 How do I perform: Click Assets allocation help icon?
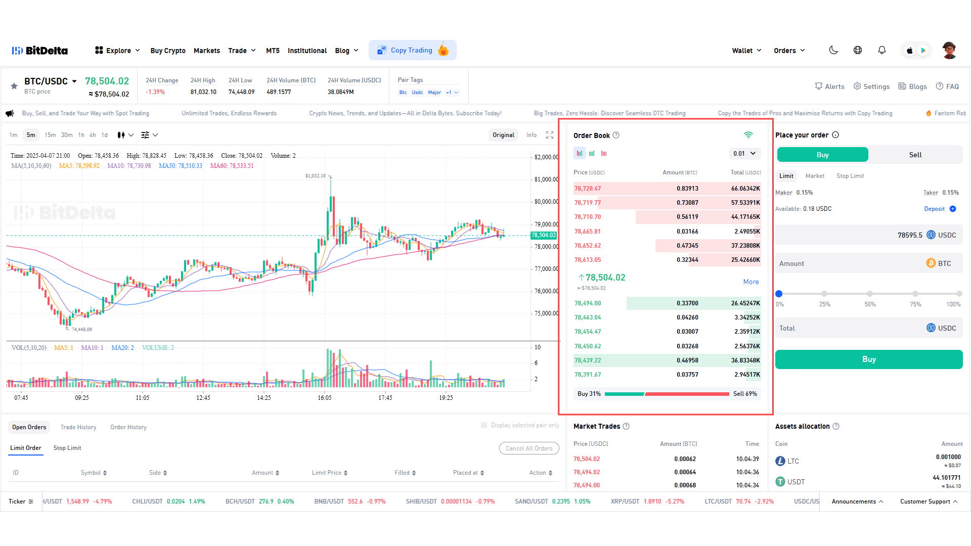point(836,426)
